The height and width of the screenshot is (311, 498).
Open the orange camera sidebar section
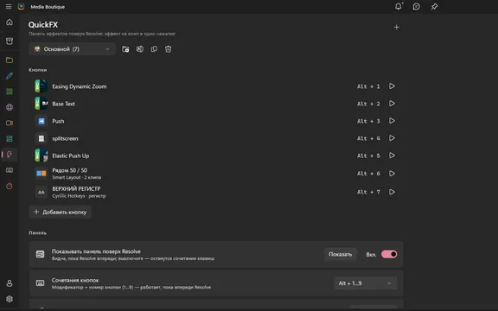(x=10, y=124)
